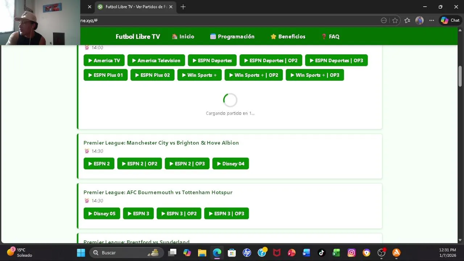Open the Favorites list in Edge
Viewport: 464px width, 261px height.
pyautogui.click(x=407, y=21)
